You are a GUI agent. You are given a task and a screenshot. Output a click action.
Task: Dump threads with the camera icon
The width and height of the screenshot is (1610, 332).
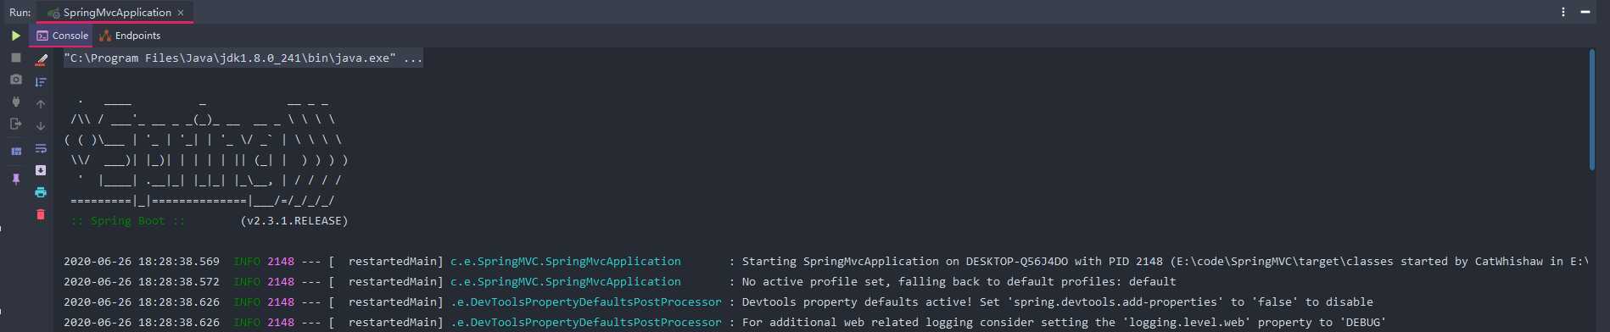tap(15, 80)
